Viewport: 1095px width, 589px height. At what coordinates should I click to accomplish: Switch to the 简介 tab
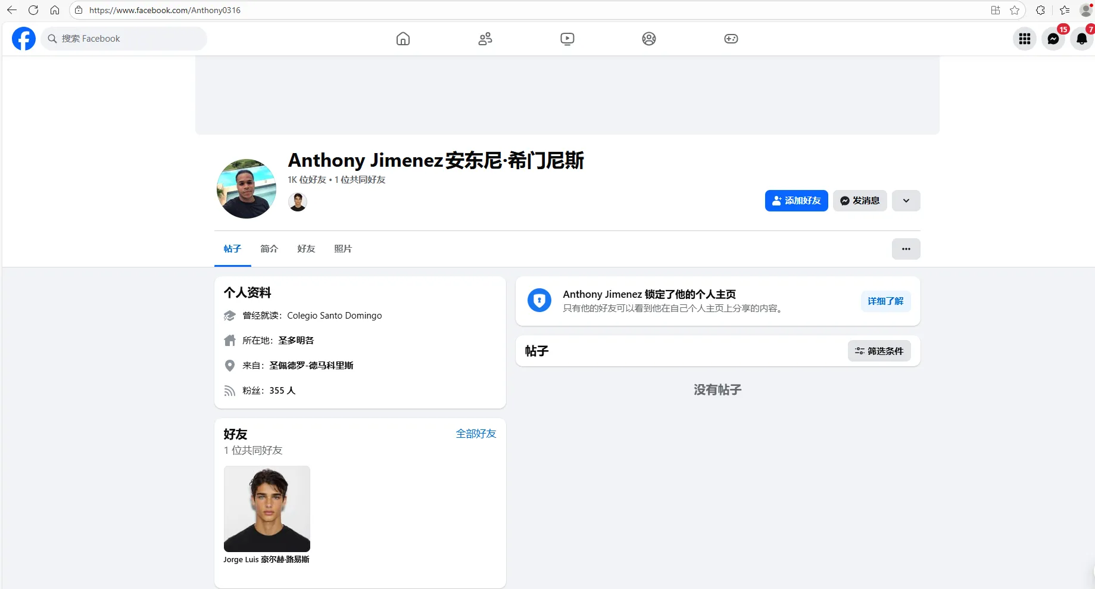click(x=269, y=248)
